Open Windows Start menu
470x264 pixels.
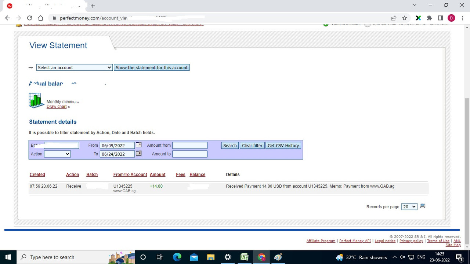click(8, 257)
